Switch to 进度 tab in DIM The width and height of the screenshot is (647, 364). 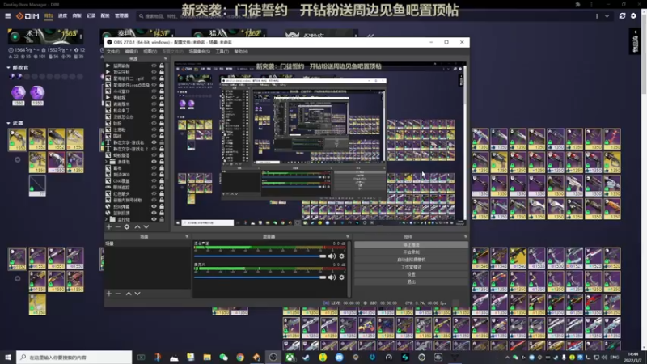63,16
